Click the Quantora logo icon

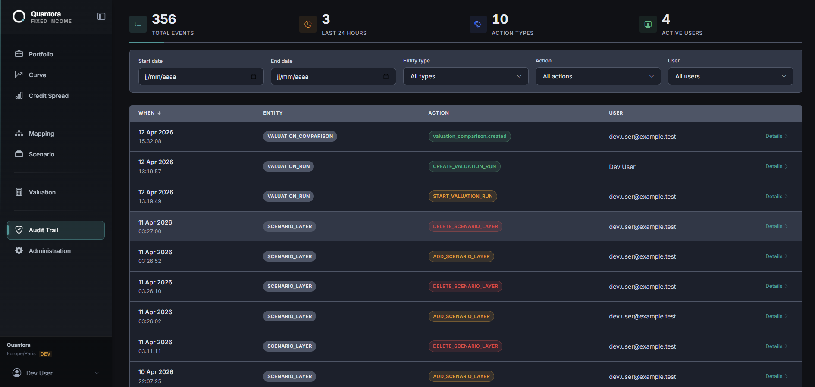[x=19, y=17]
